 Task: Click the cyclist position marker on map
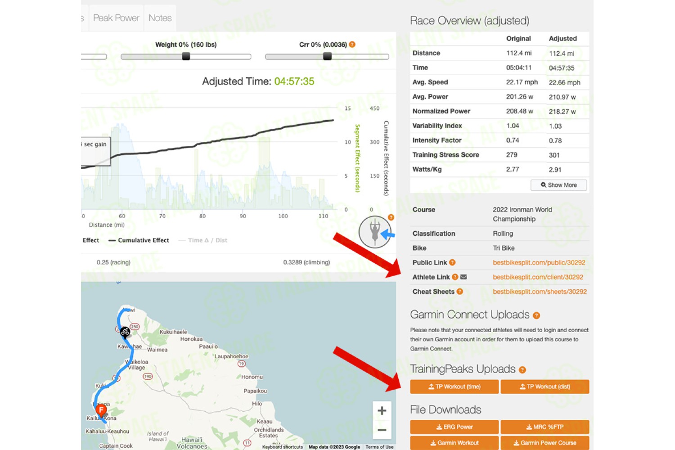click(x=125, y=332)
